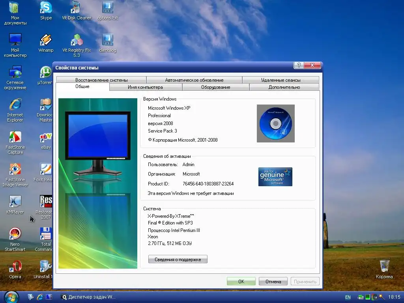
Task: Click the 2.70 ГГц, 512 МБ ОЗУ line
Action: click(170, 243)
